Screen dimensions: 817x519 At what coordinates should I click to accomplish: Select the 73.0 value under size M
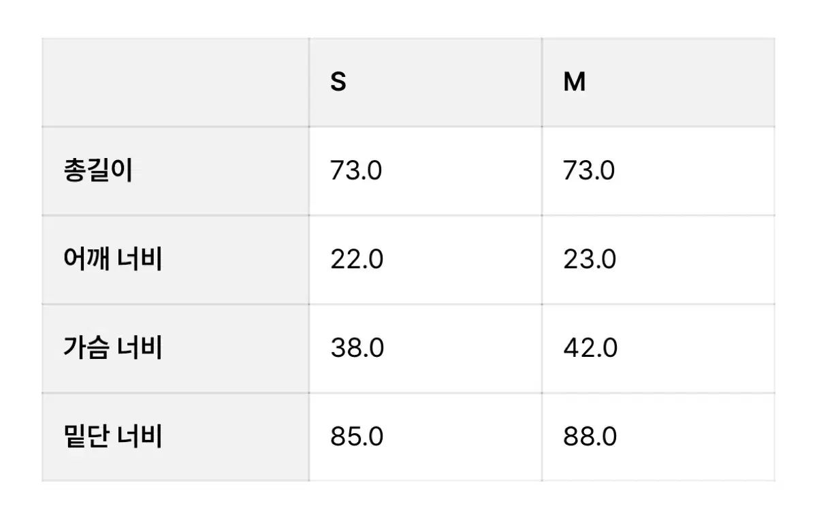[589, 171]
